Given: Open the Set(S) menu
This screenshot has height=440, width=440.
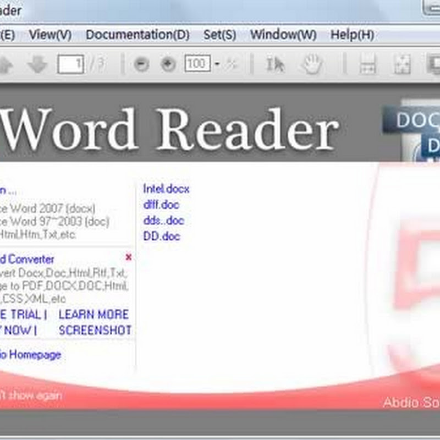Looking at the screenshot, I should [x=219, y=35].
